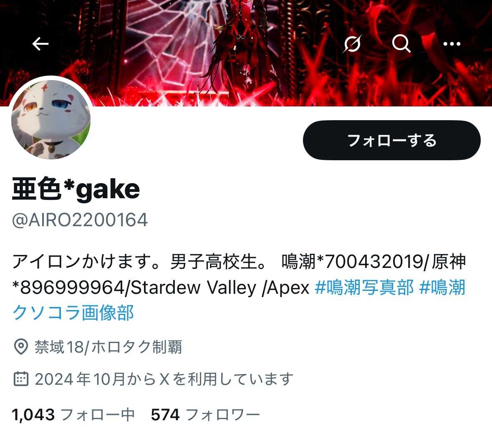The image size is (492, 429).
Task: Tap the display name 亜色*gake
Action: pyautogui.click(x=76, y=189)
